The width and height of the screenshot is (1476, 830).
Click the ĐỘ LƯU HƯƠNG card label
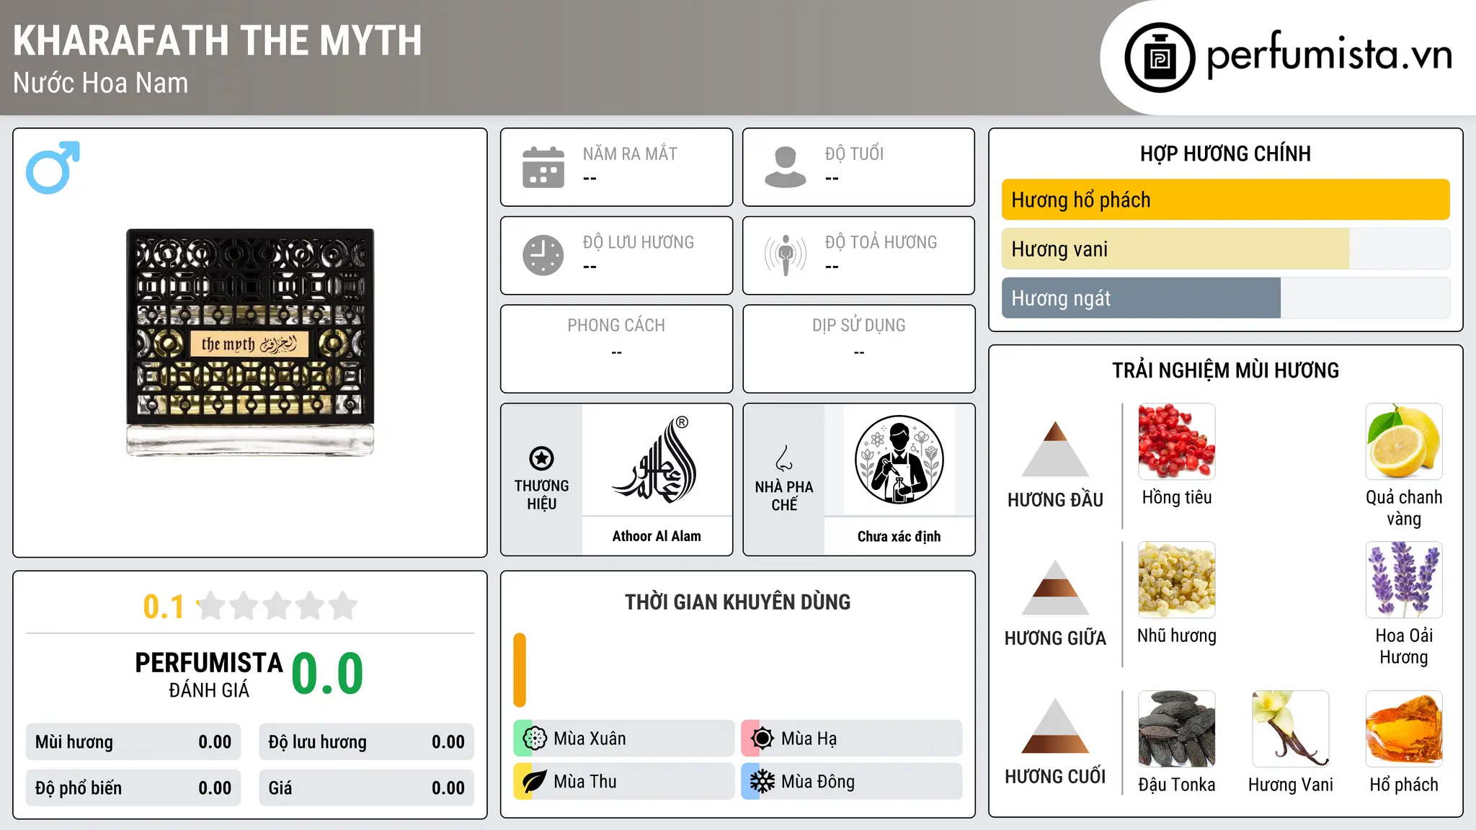[639, 242]
